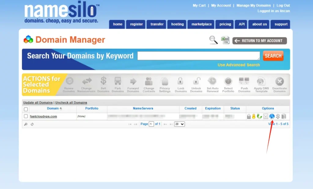The width and height of the screenshot is (313, 189).
Task: Check the box next to fastcloudvps.com
Action: tap(26, 116)
